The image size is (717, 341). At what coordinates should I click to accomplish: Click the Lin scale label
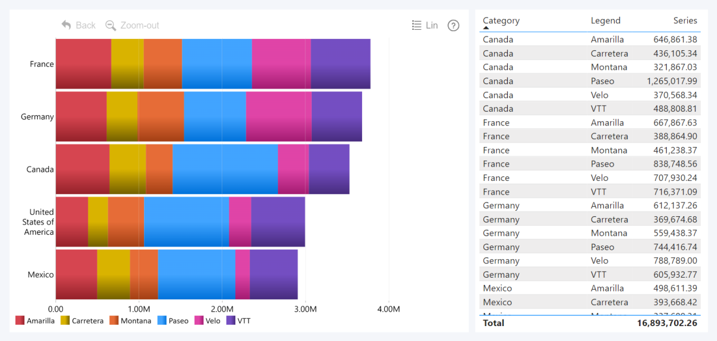pos(432,25)
